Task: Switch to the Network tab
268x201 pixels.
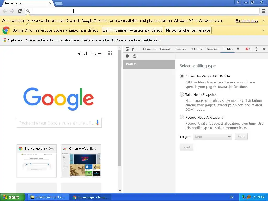Action: (196, 49)
